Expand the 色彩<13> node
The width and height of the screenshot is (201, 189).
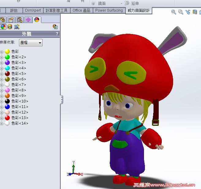2,118
